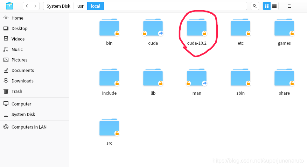
Task: Open the etc folder icon
Action: 240,27
